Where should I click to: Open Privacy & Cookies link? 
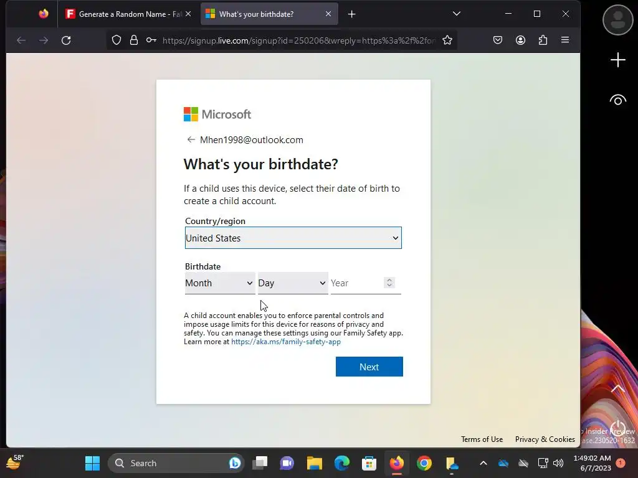click(x=545, y=439)
